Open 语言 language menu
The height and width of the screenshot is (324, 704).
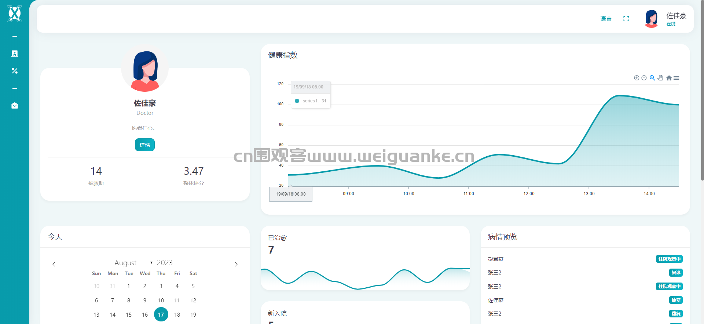(x=606, y=19)
